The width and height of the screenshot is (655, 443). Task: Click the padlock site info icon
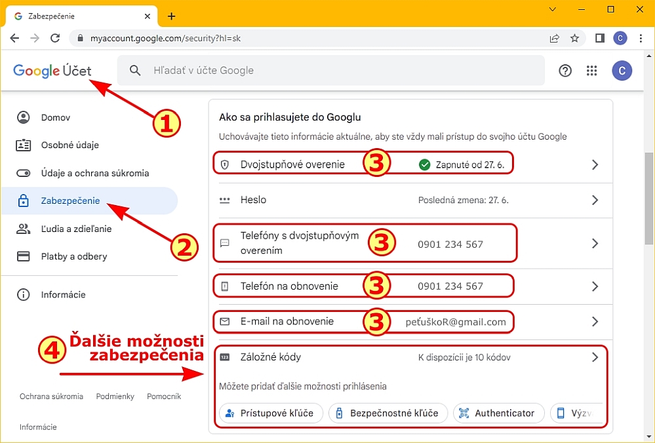(80, 39)
